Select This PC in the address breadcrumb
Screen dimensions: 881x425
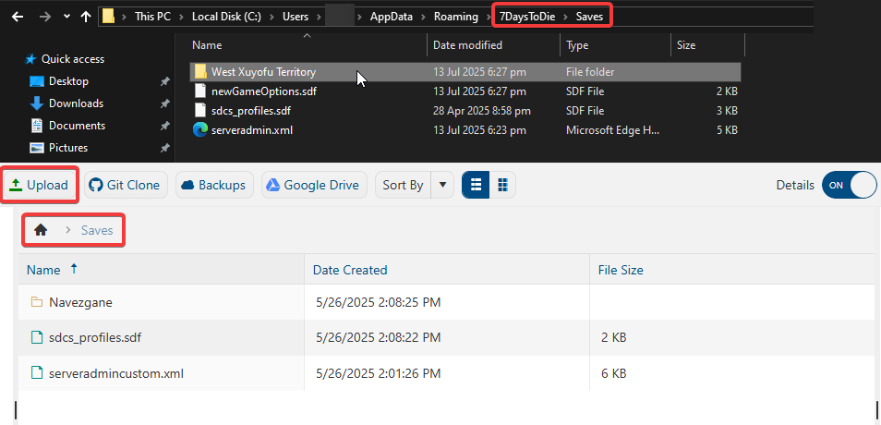pyautogui.click(x=152, y=17)
